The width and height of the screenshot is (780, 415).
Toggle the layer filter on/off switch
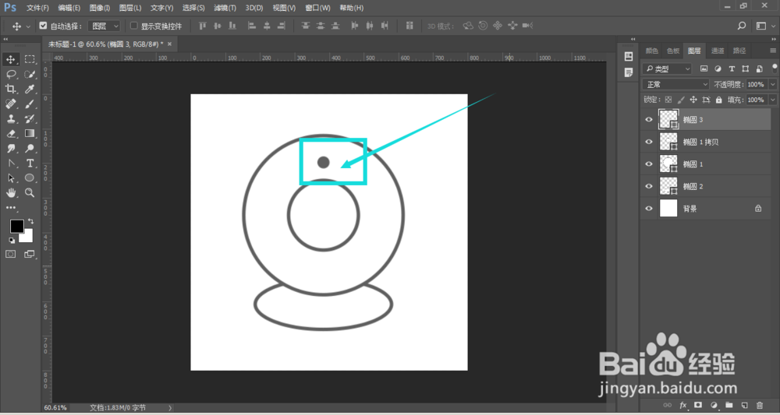pos(774,68)
